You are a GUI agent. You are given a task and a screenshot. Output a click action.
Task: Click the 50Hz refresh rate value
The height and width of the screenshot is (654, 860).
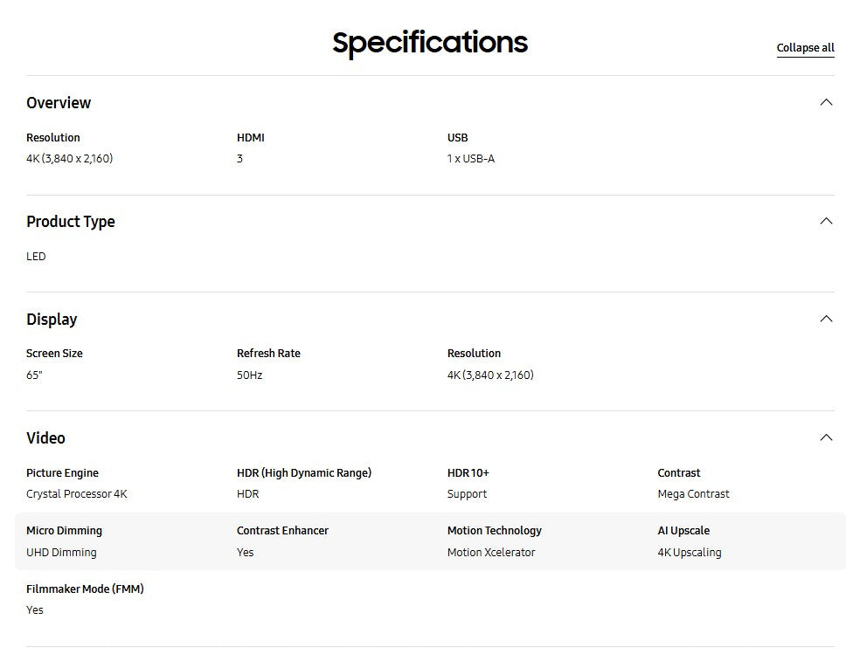coord(249,375)
